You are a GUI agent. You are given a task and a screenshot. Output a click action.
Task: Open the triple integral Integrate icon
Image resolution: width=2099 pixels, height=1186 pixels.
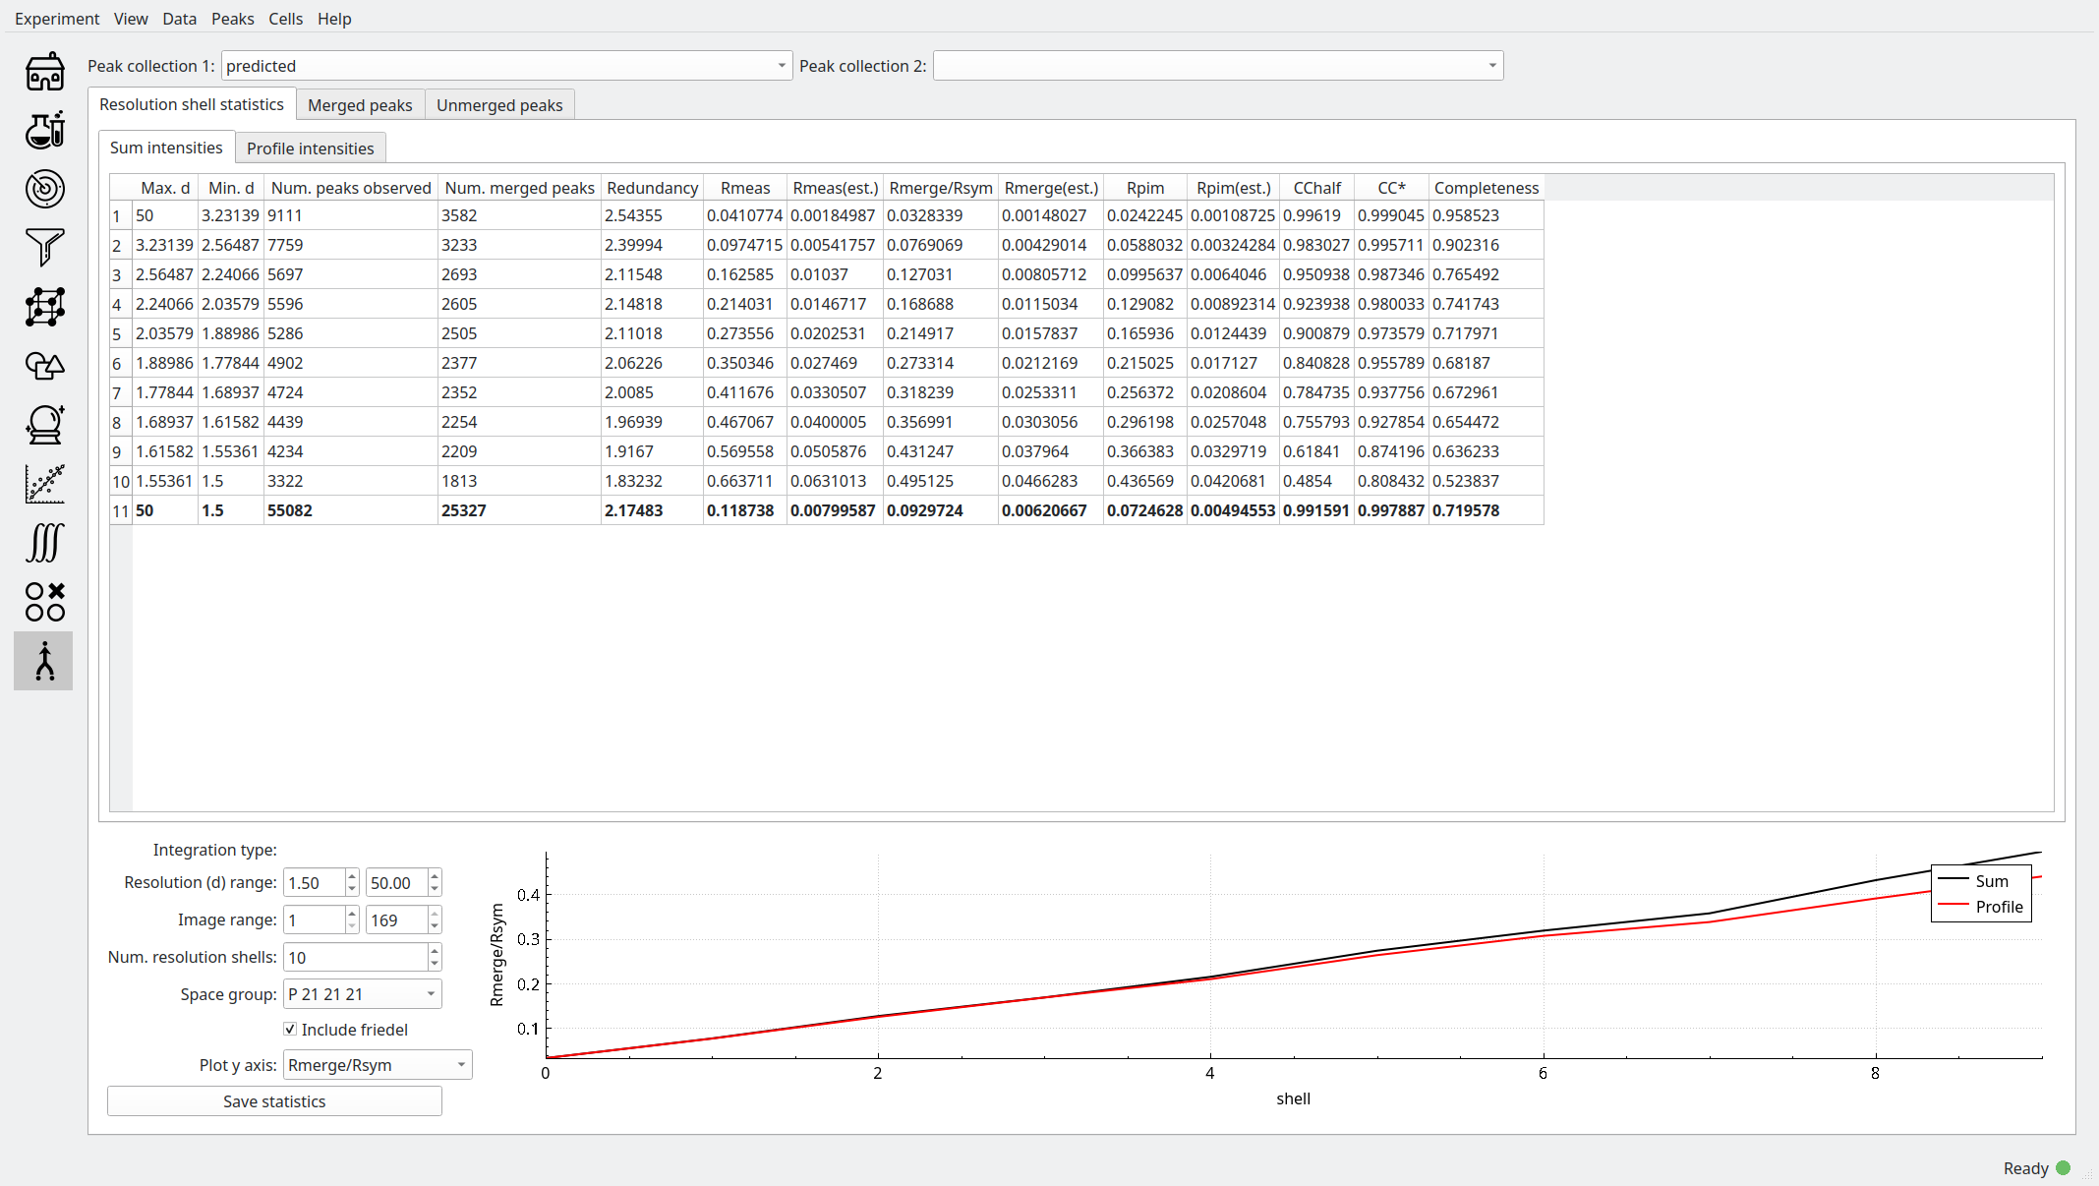pyautogui.click(x=44, y=542)
